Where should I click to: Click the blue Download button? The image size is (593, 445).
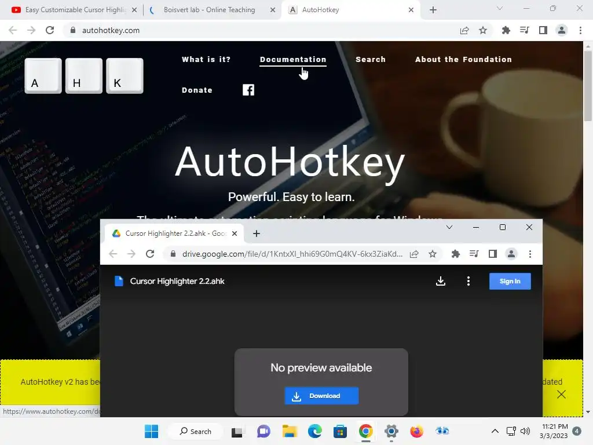(x=321, y=396)
